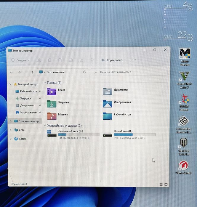This screenshot has height=207, width=197.
Task: Click text 155 ГБ свободно из 194 ГБ
Action: point(74,138)
